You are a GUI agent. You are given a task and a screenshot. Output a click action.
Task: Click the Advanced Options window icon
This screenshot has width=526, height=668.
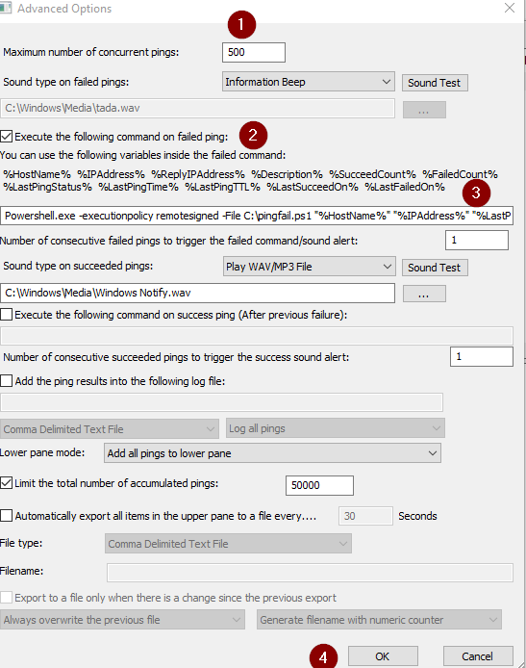[5, 8]
